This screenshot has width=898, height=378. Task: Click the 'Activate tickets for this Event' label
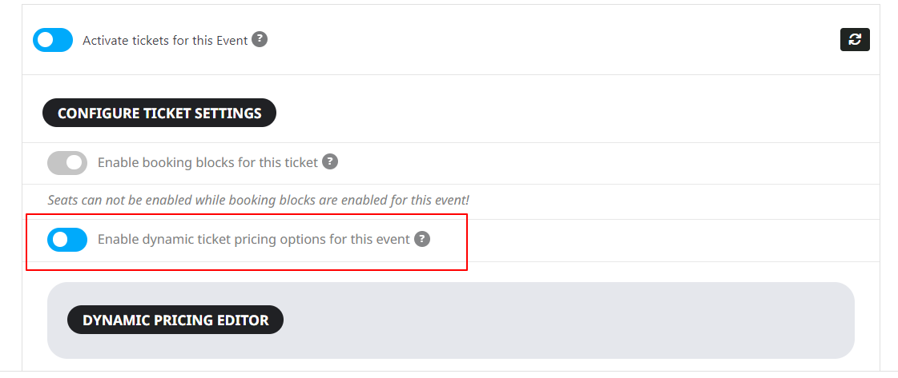click(165, 41)
